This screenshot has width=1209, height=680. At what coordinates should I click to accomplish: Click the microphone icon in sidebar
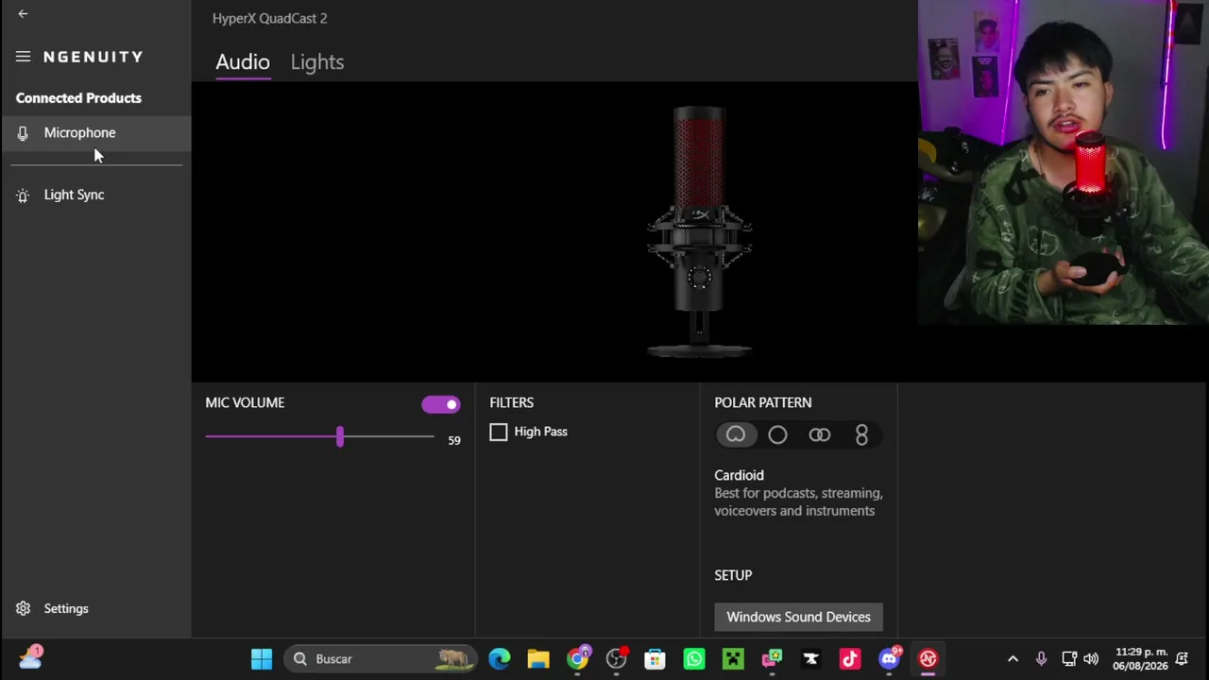23,133
